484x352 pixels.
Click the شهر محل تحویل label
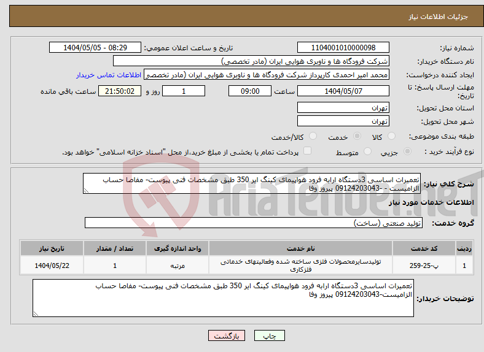(448, 122)
